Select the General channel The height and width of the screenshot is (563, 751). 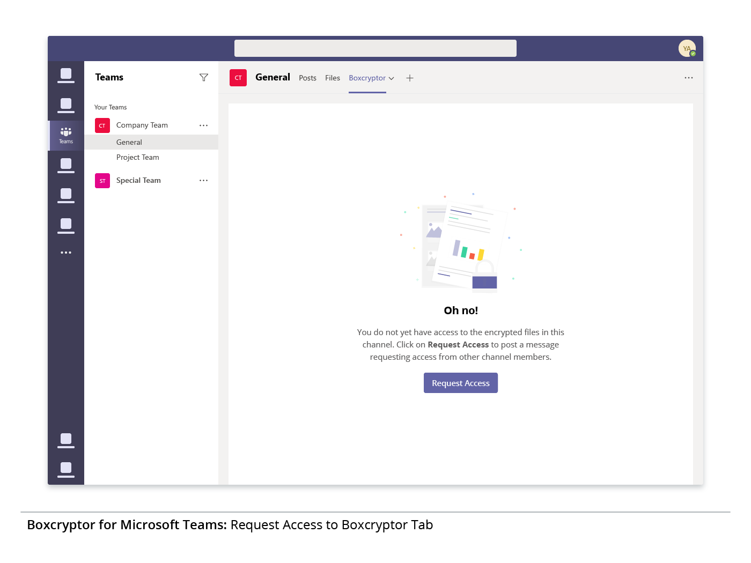pos(151,142)
